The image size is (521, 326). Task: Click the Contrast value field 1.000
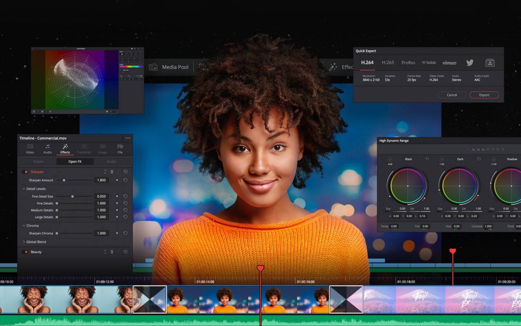(488, 226)
